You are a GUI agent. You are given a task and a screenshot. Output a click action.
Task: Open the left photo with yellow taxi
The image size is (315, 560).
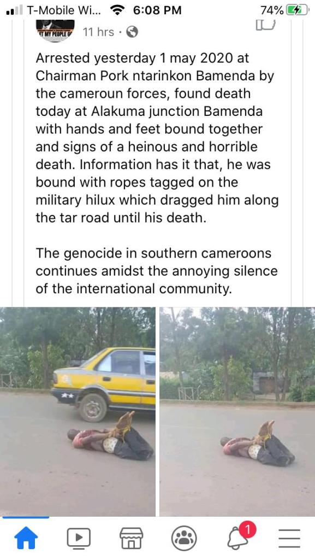pyautogui.click(x=78, y=411)
